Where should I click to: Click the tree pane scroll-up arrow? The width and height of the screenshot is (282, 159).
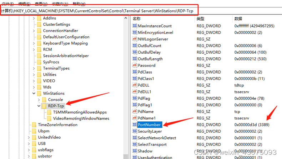pos(126,18)
